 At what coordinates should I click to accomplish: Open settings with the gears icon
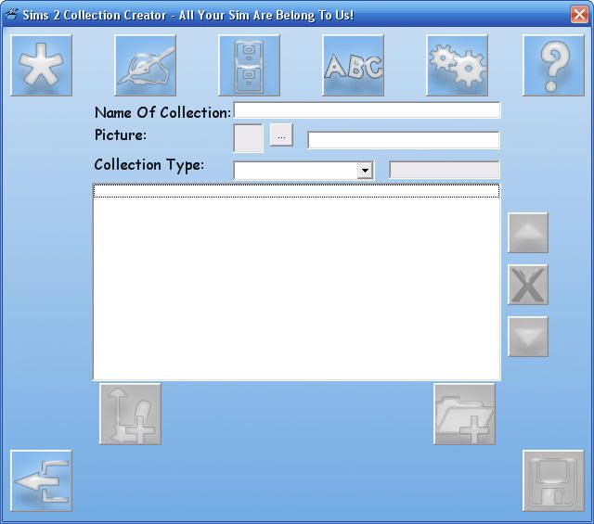457,66
